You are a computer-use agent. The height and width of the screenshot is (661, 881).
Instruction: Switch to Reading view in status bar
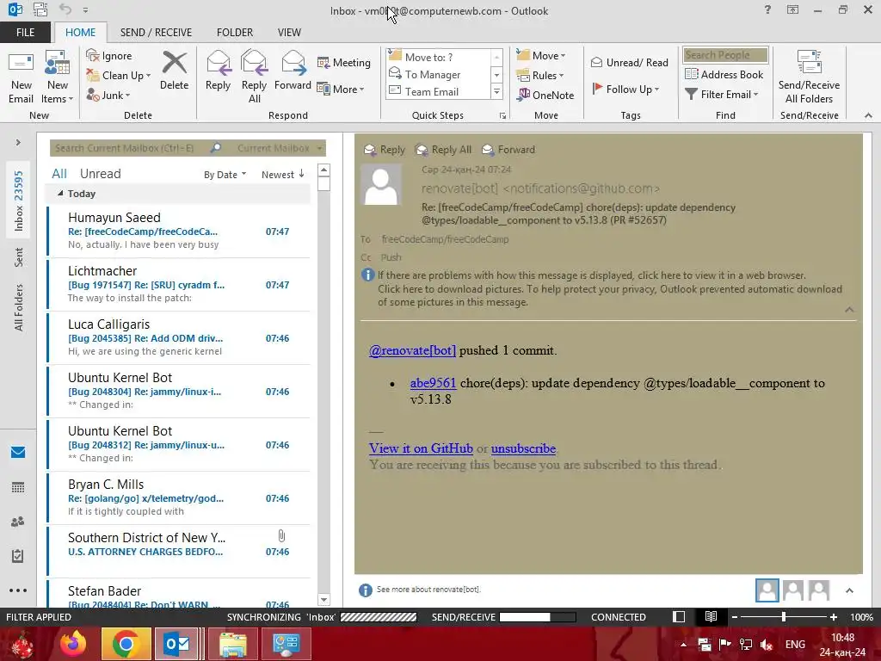pyautogui.click(x=711, y=616)
